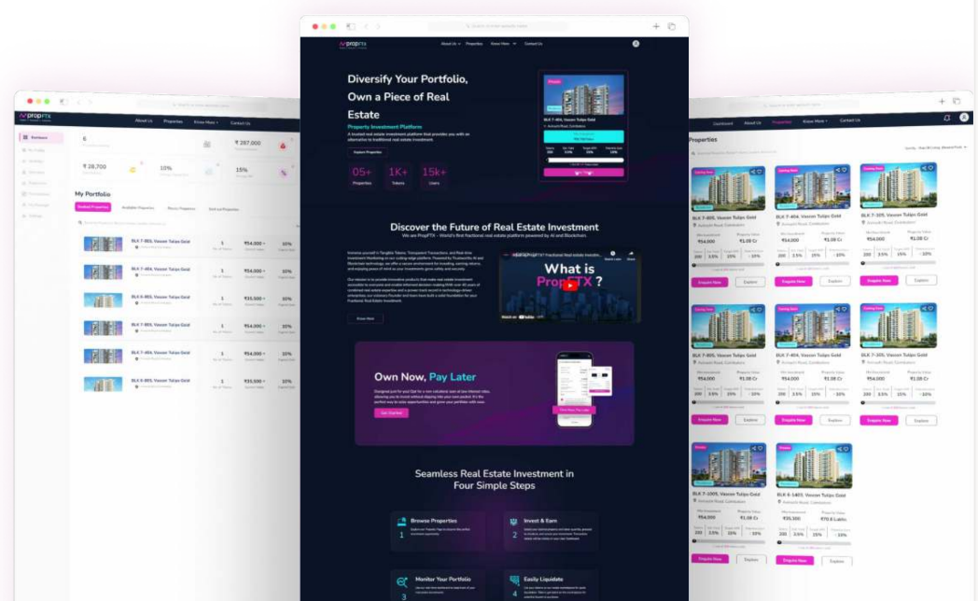Click the PropFTX logo in the left window

[x=35, y=116]
